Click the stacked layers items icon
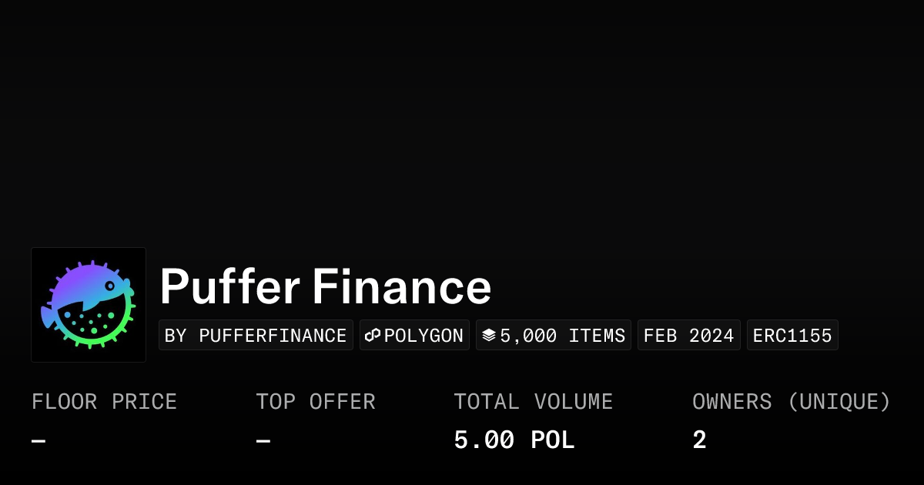Viewport: 924px width, 485px height. (x=489, y=336)
